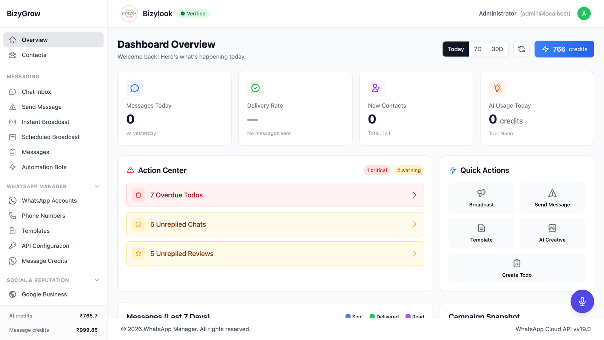Open 5 Unreplied Chats details

[275, 224]
